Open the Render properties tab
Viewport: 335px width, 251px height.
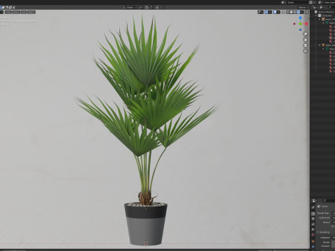tap(313, 213)
